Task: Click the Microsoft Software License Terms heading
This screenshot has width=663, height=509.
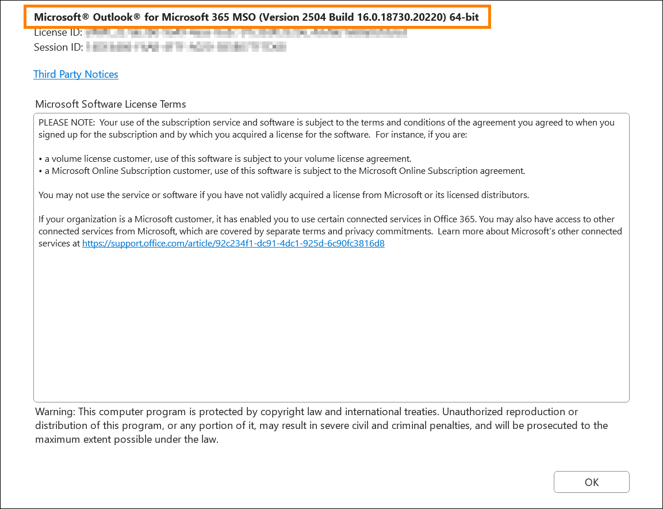Action: 110,104
